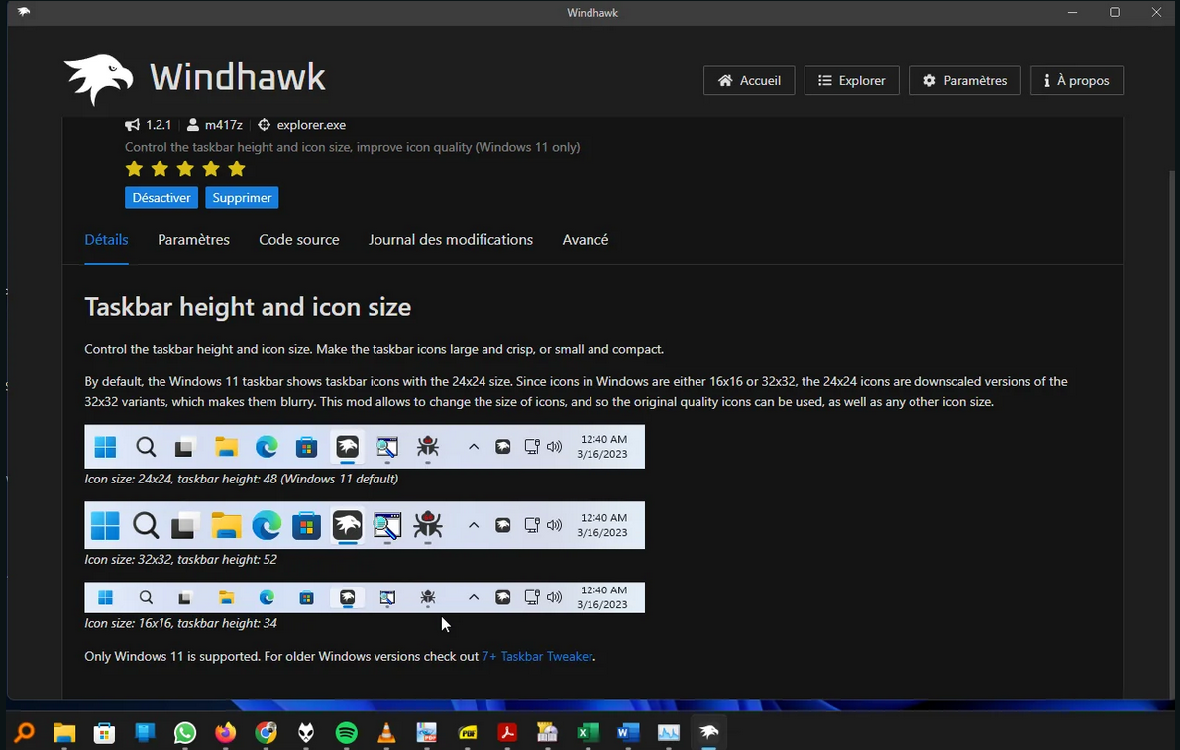Screen dimensions: 1180x750
Task: Open Google Chrome from the taskbar
Action: (266, 732)
